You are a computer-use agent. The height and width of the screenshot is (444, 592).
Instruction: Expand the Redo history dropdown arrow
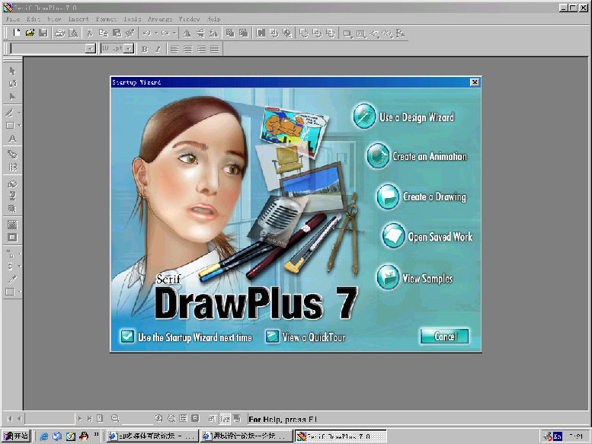(174, 34)
